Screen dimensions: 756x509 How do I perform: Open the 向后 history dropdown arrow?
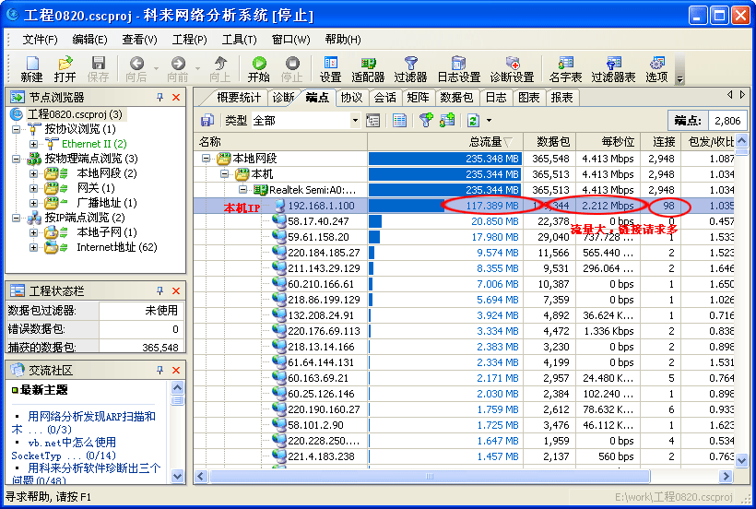click(156, 68)
